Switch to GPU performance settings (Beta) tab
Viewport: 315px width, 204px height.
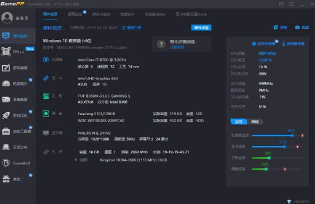click(191, 14)
